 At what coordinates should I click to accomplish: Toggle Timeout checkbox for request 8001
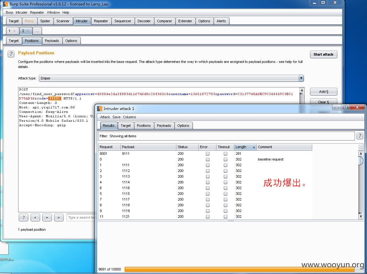click(225, 154)
